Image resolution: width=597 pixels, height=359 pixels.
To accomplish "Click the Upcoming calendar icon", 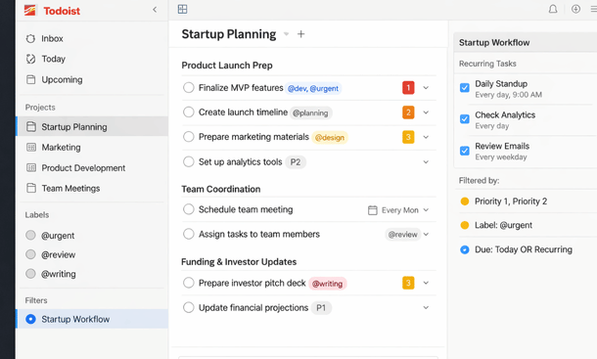I will pyautogui.click(x=31, y=79).
